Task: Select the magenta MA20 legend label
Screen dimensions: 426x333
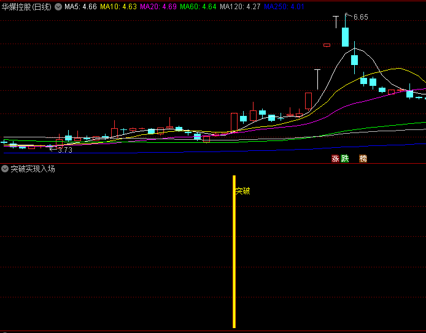Action: pyautogui.click(x=158, y=7)
